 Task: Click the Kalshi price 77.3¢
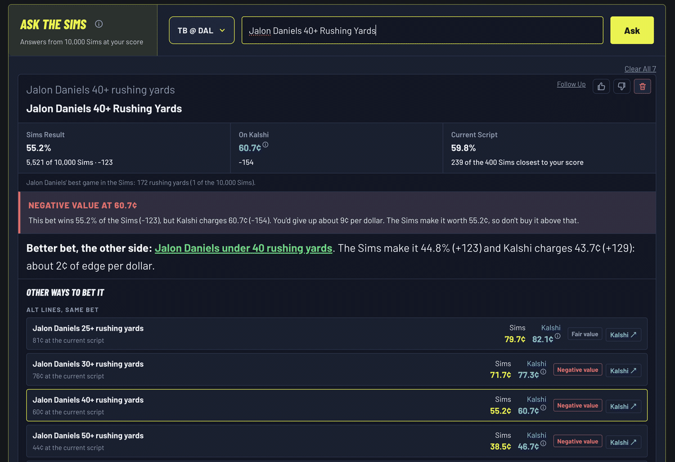coord(529,375)
